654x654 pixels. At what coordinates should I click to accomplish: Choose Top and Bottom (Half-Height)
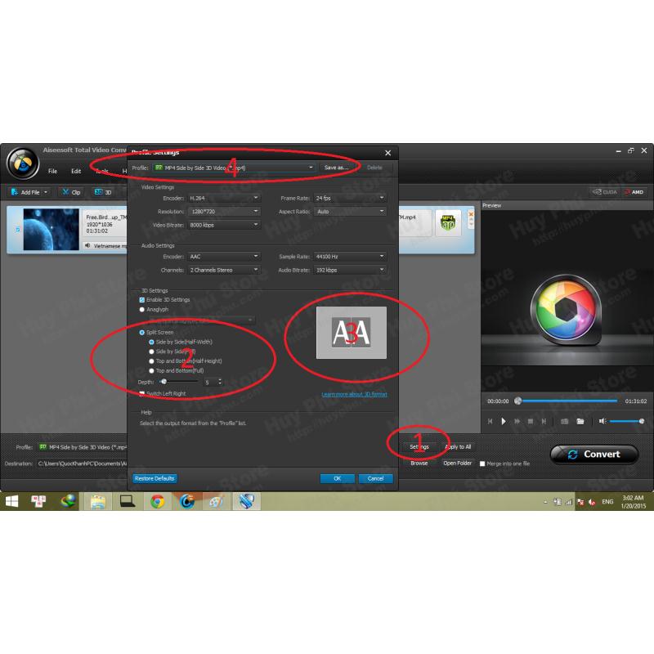click(x=151, y=361)
